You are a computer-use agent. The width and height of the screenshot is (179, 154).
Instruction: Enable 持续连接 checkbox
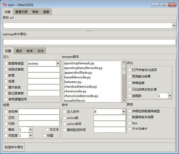tap(129, 83)
